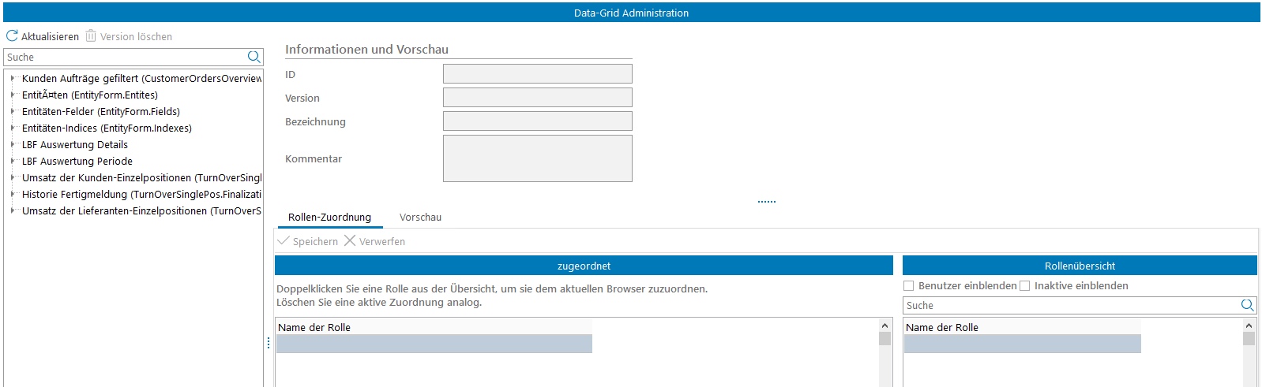Click the Aktualisieren refresh icon

click(x=12, y=36)
